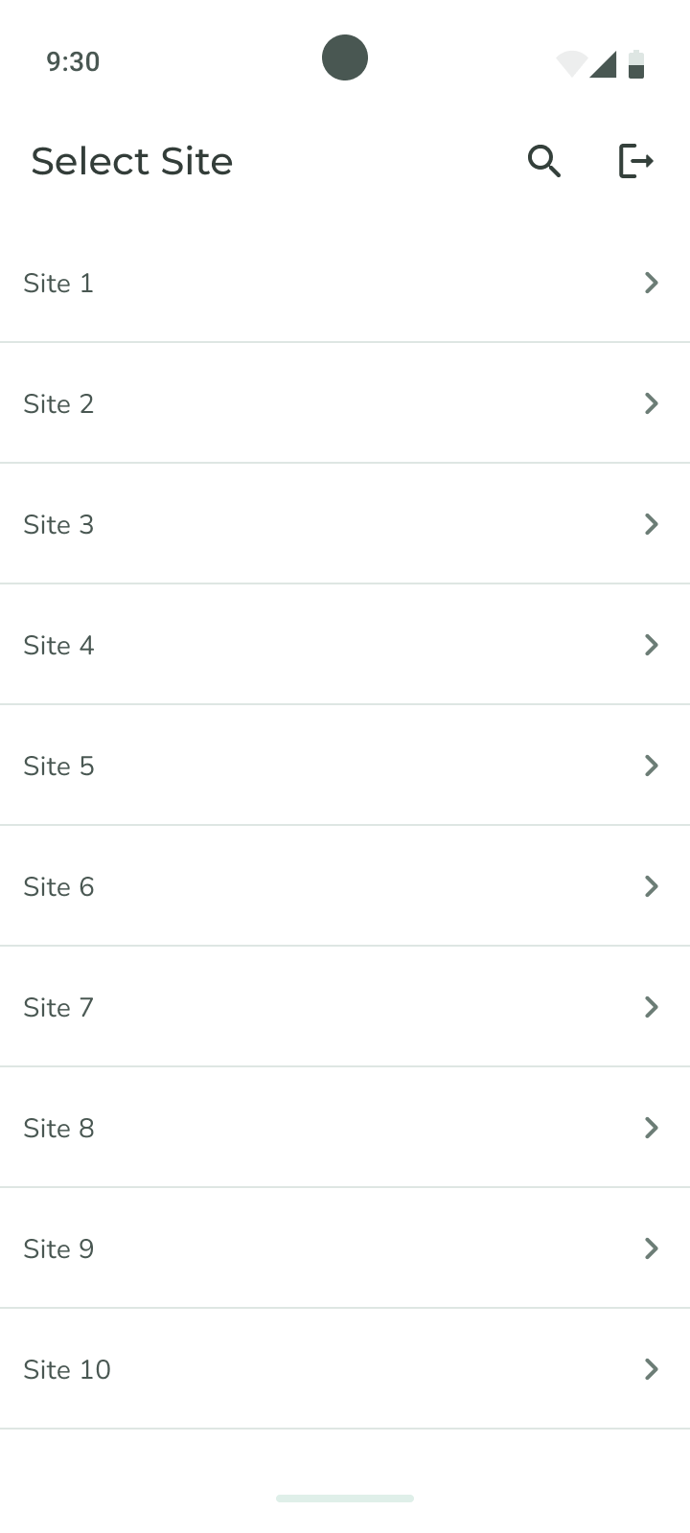Tap the chevron arrow beside Site 4

(652, 645)
